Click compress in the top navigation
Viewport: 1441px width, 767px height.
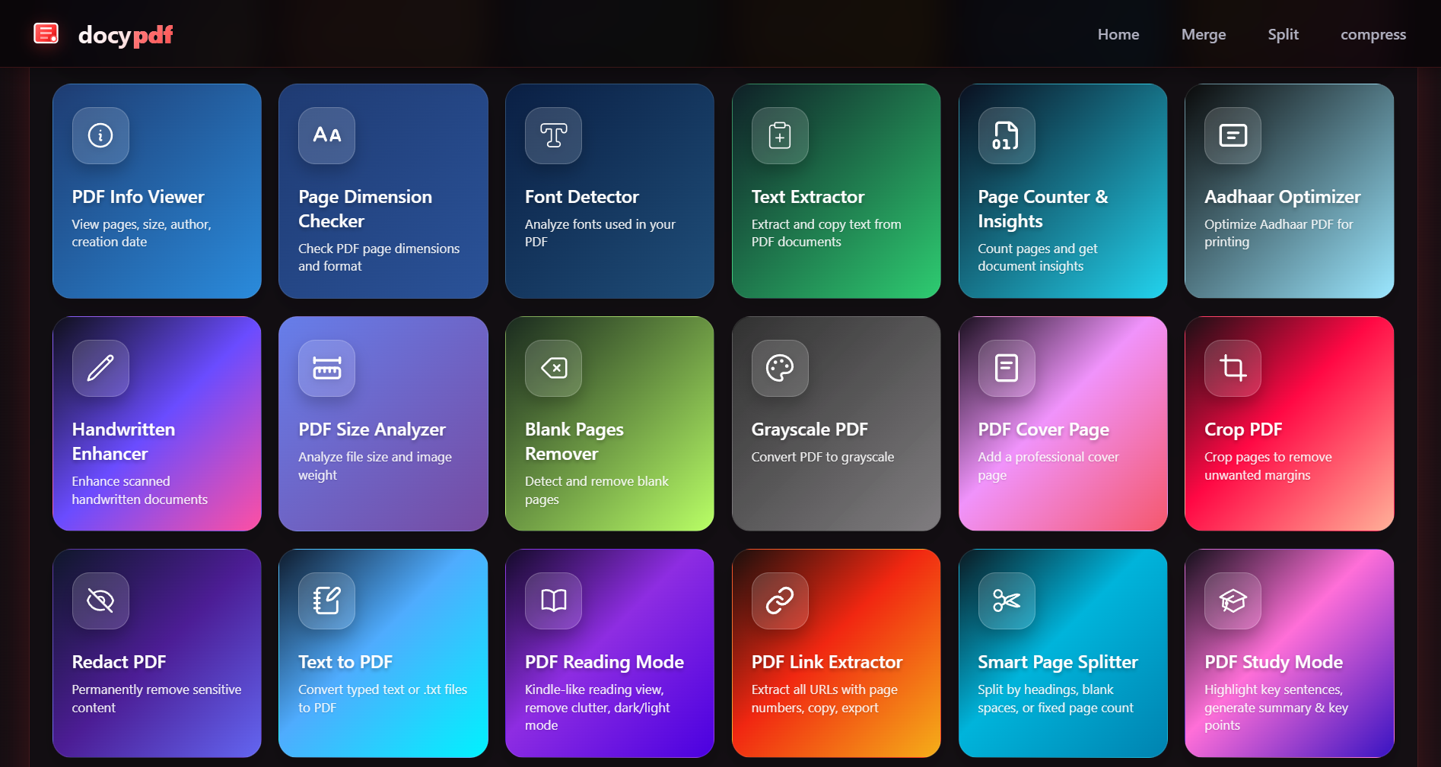click(1373, 34)
